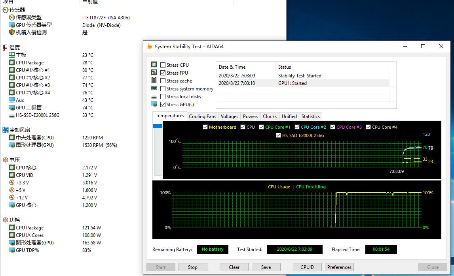Click the sensor category icon beside 传感器
454x276 pixels.
[x=5, y=10]
